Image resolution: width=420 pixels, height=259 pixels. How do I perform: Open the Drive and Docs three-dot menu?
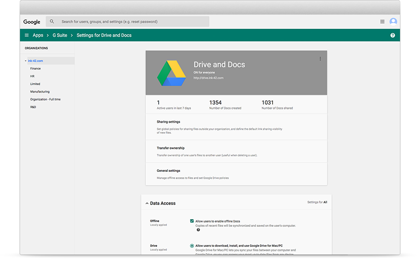click(320, 59)
